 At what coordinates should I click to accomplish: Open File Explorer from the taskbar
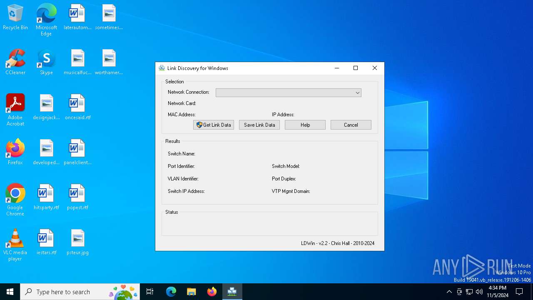191,292
